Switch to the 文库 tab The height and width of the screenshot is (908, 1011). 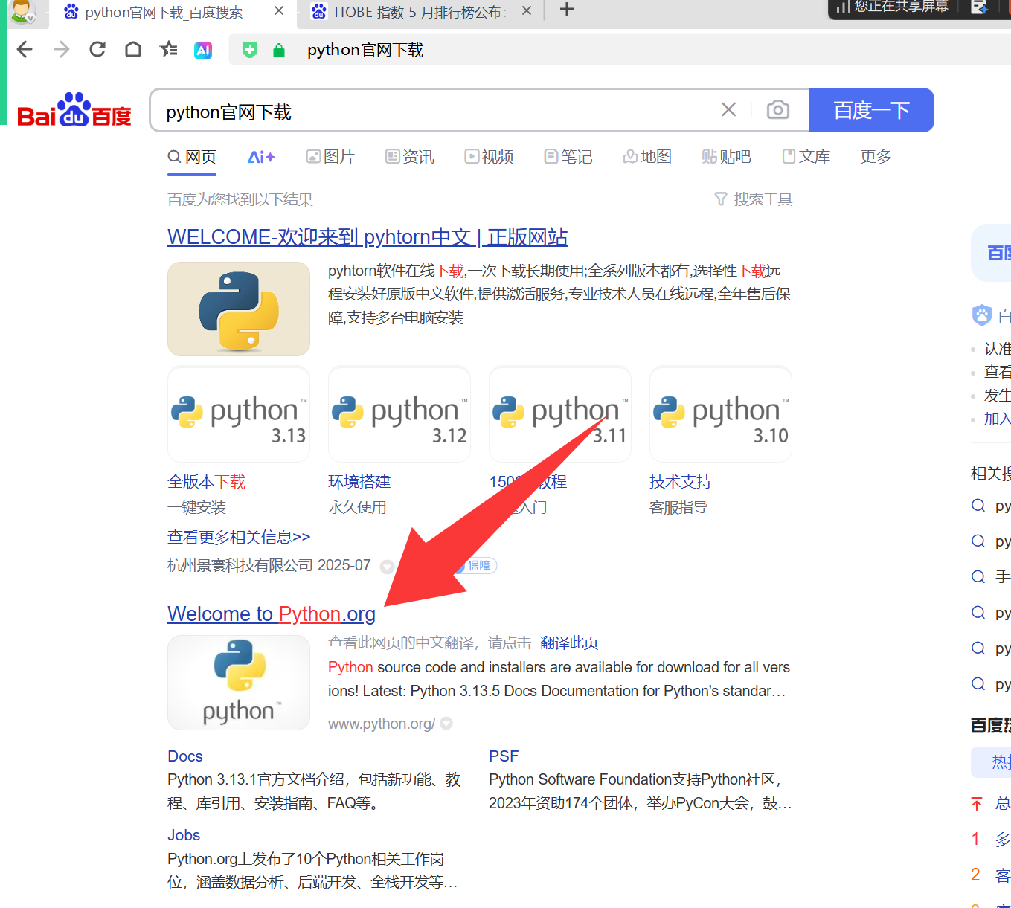click(806, 157)
